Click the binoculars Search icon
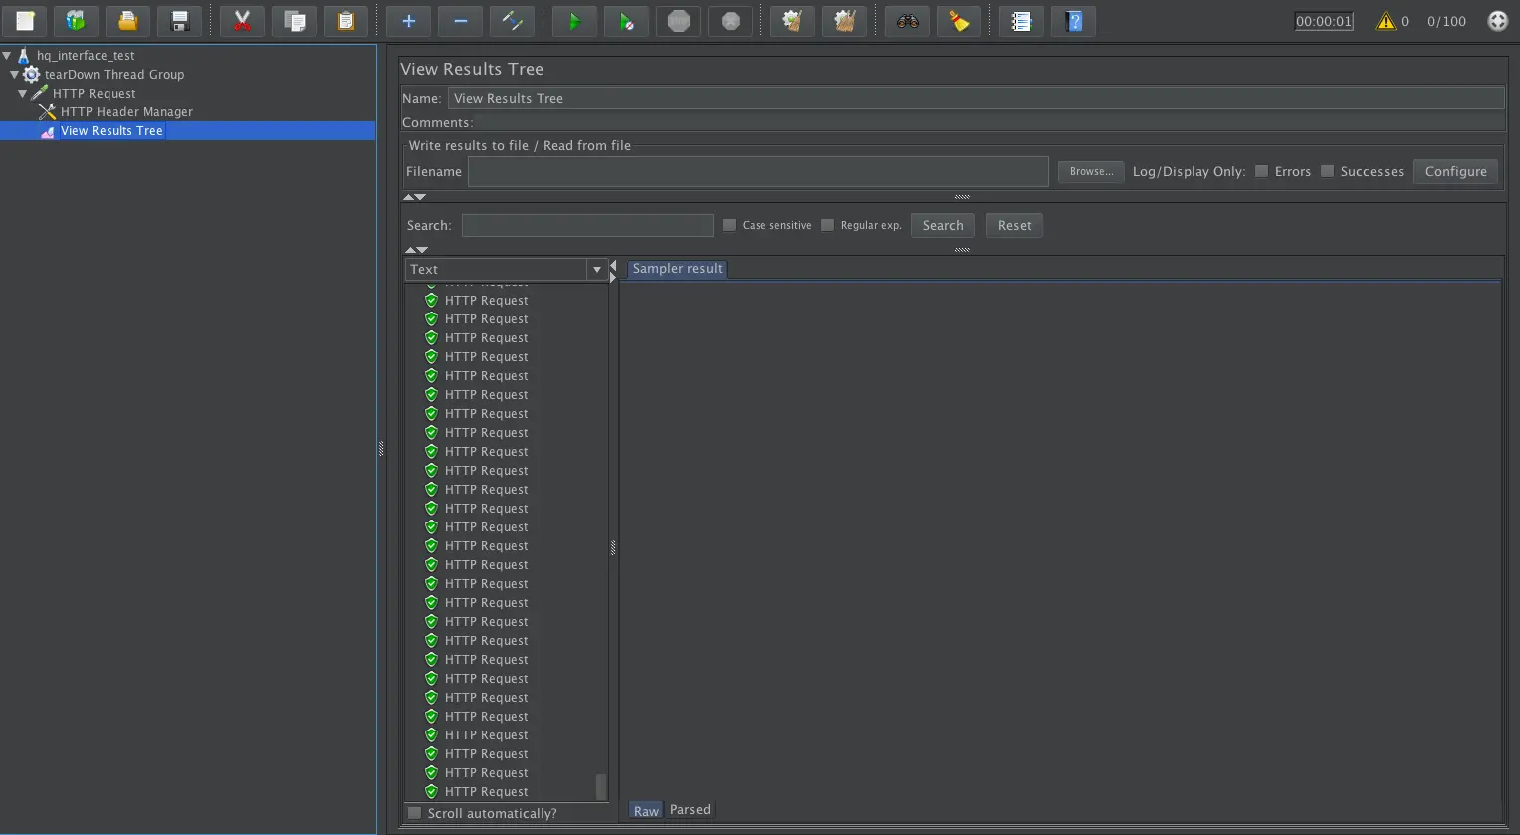The image size is (1520, 835). click(x=907, y=21)
